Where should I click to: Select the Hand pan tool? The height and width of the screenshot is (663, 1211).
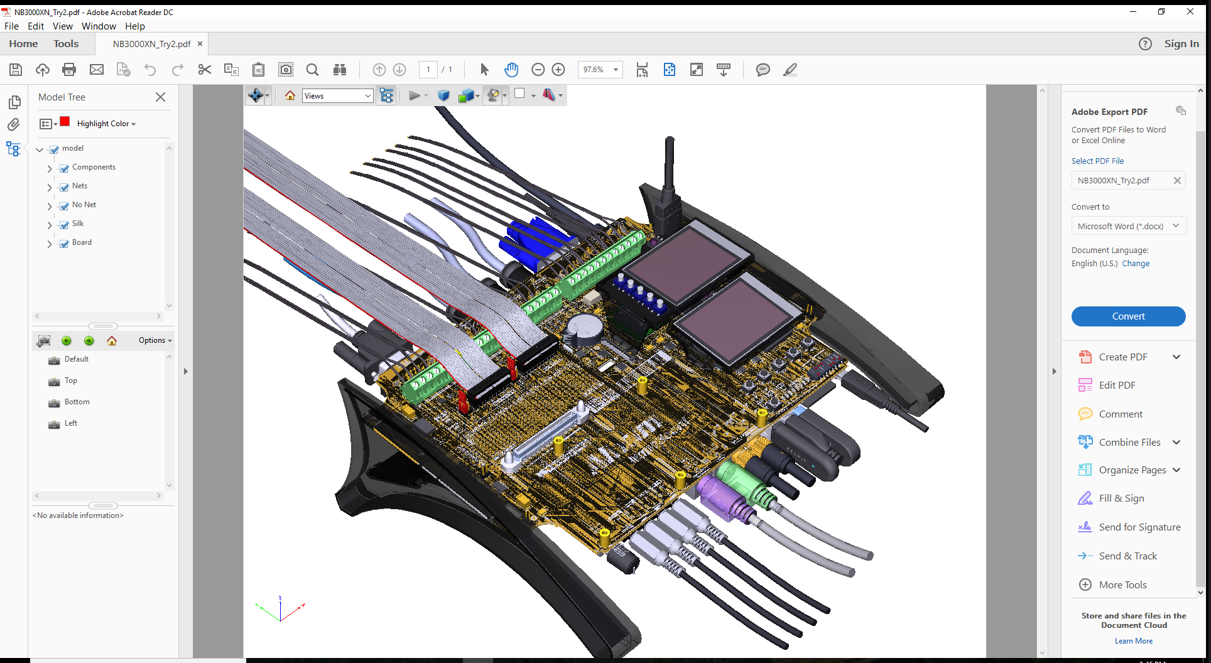(511, 70)
